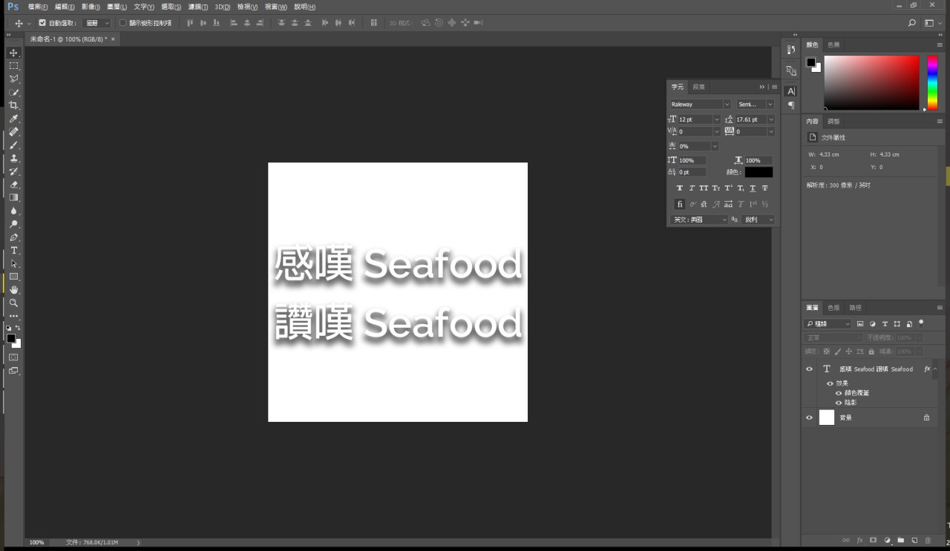The width and height of the screenshot is (950, 551).
Task: Collapse the text layer effects list arrow
Action: pyautogui.click(x=934, y=369)
